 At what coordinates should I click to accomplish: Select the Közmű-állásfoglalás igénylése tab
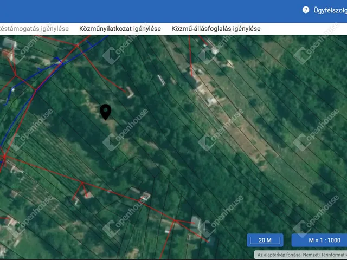216,29
